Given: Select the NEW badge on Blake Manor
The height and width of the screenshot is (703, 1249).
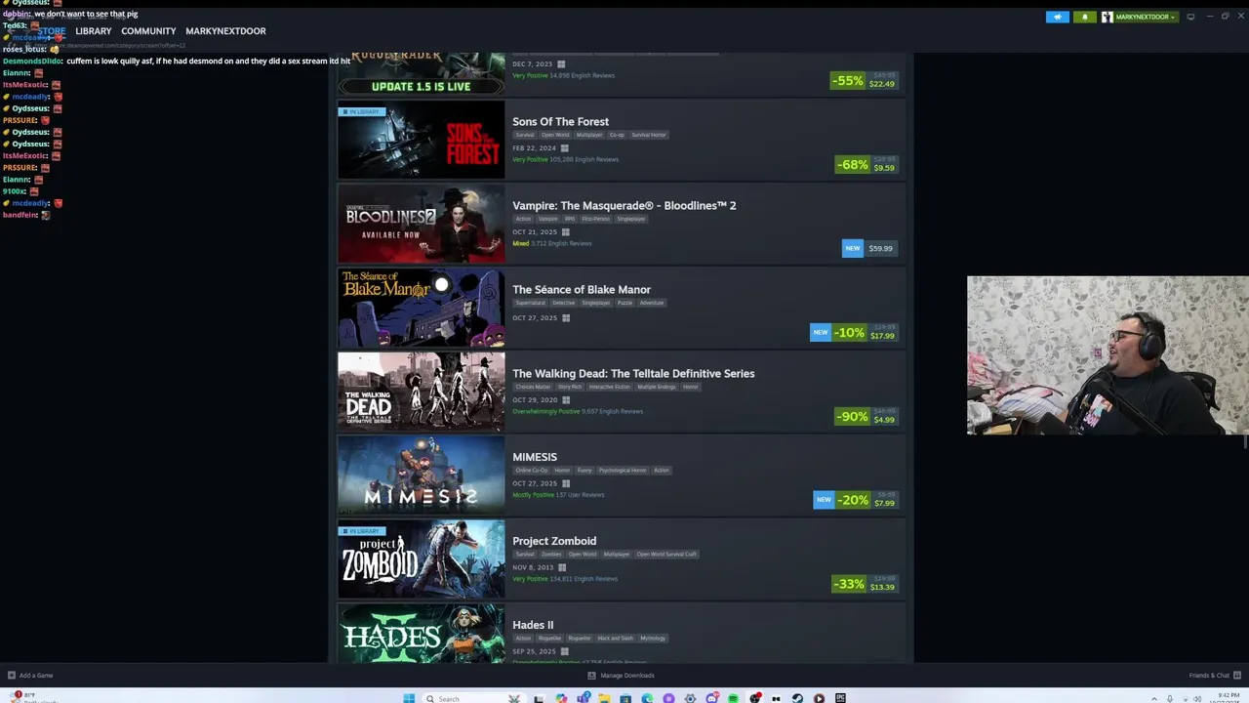Looking at the screenshot, I should (x=821, y=332).
